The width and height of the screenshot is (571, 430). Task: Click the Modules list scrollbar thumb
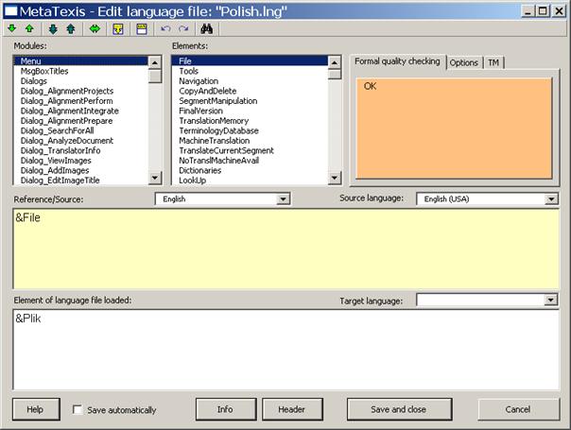click(x=155, y=77)
